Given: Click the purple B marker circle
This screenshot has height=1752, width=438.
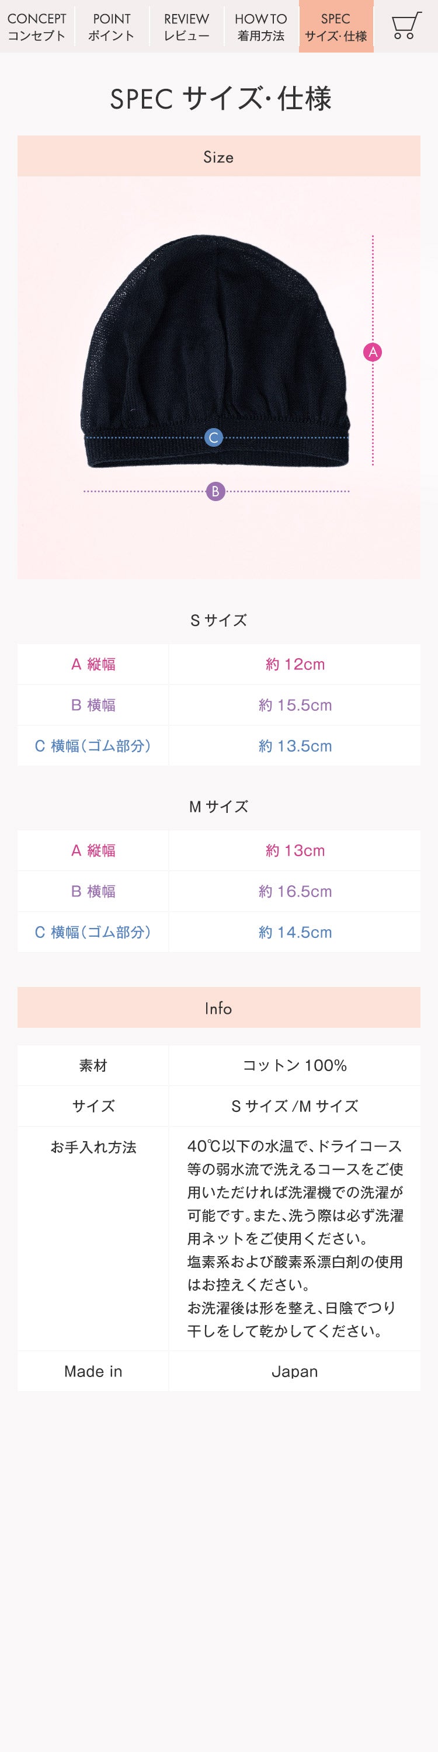Looking at the screenshot, I should pyautogui.click(x=215, y=491).
